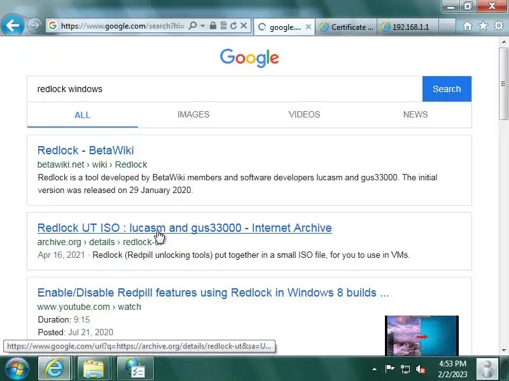Click the taskbar clock showing 4:53 PM
Screen dimensions: 509x381
point(452,369)
